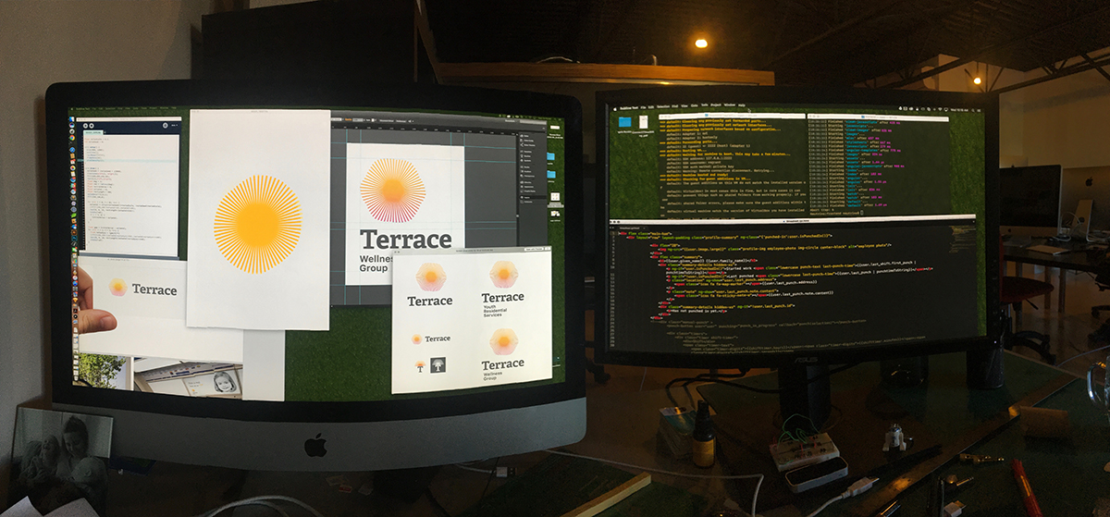Screen dimensions: 1110x517
Task: Open the blue folder on right monitor desktop
Action: tap(625, 122)
